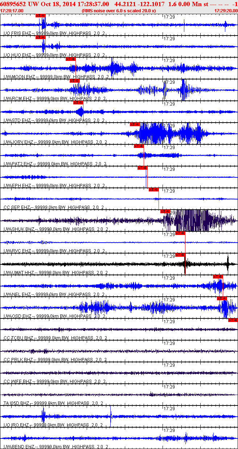
Task: Click the 17:29 minute mark on PAT2 trace
Action: [169, 148]
